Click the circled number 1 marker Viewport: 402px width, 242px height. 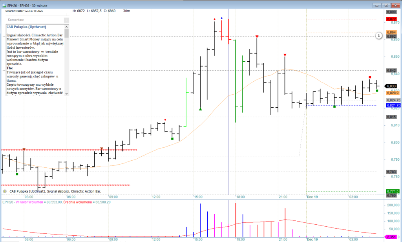click(378, 36)
